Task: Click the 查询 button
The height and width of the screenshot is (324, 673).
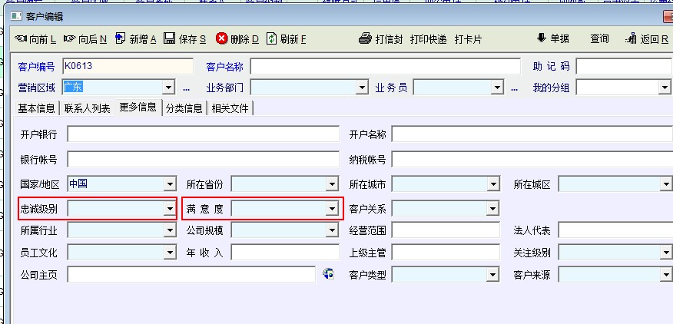Action: pos(599,38)
